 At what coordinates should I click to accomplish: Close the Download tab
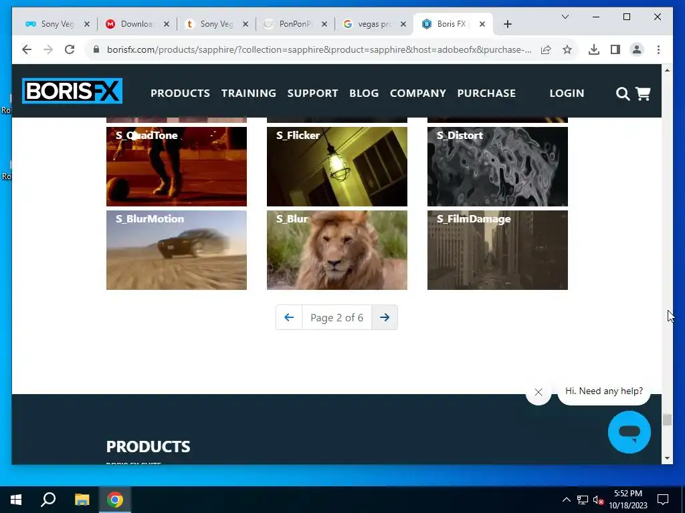point(166,25)
